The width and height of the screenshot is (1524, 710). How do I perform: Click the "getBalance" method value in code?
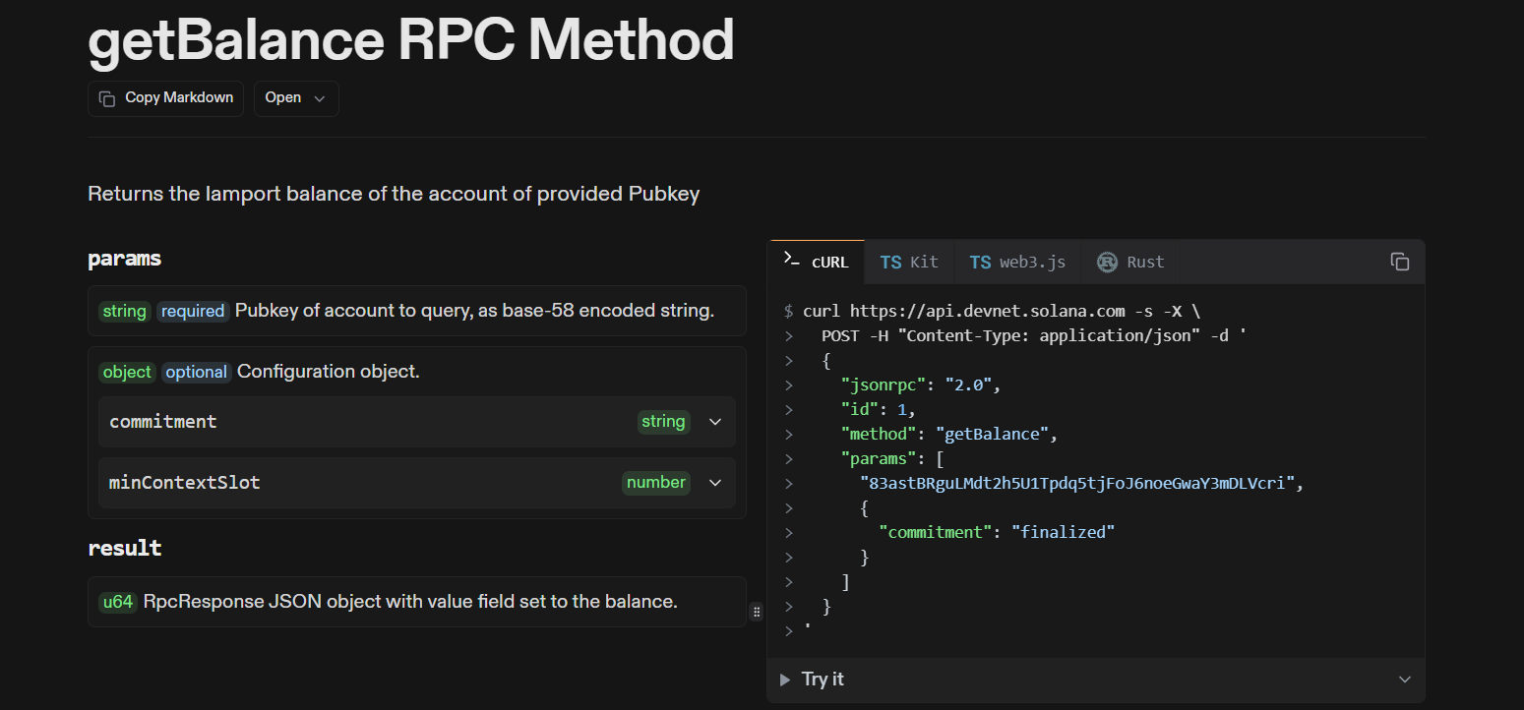[992, 434]
